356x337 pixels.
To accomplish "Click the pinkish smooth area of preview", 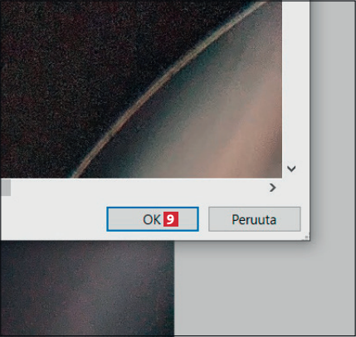I will tap(235, 125).
